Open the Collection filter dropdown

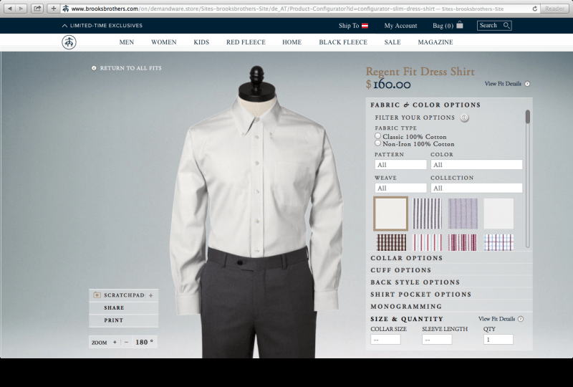click(476, 188)
